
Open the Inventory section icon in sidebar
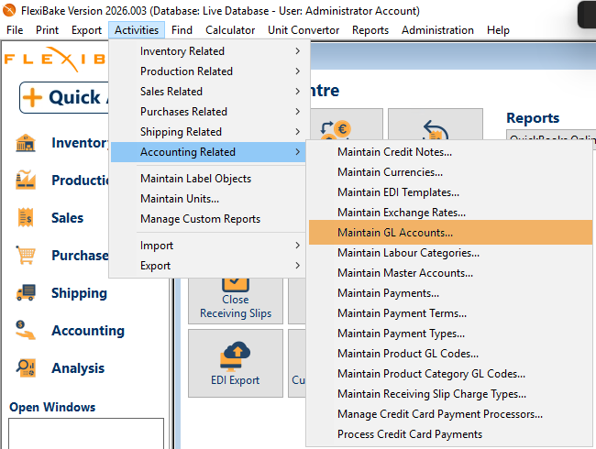pyautogui.click(x=26, y=144)
